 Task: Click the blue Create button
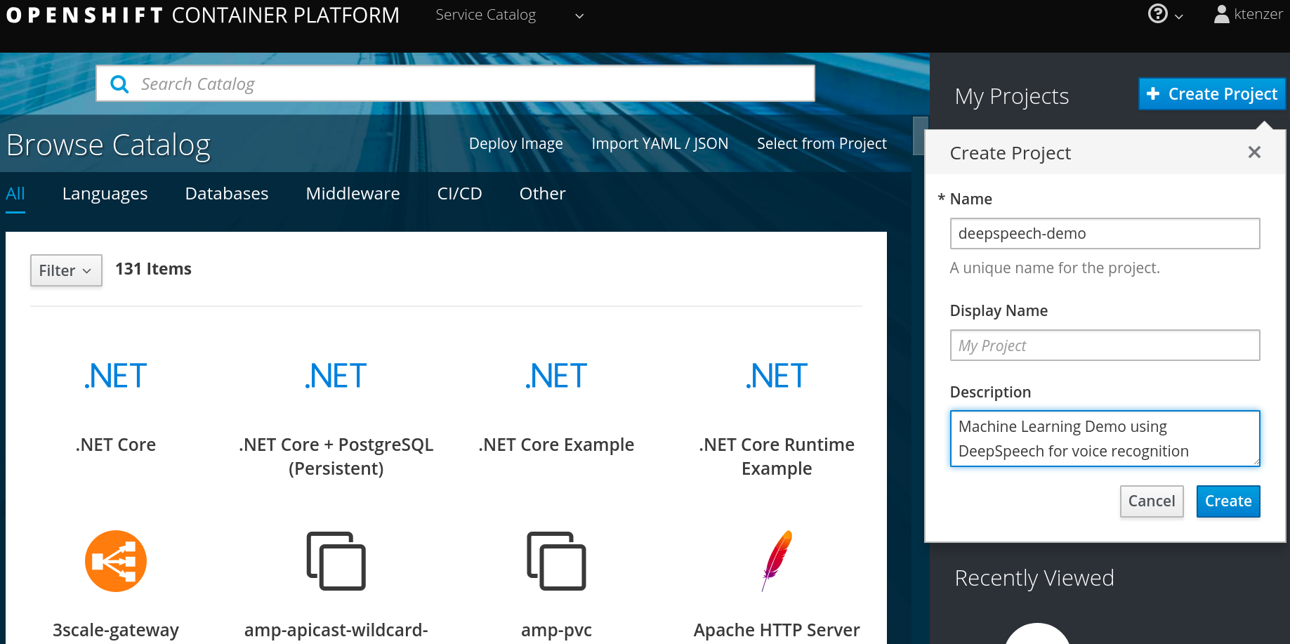1228,501
